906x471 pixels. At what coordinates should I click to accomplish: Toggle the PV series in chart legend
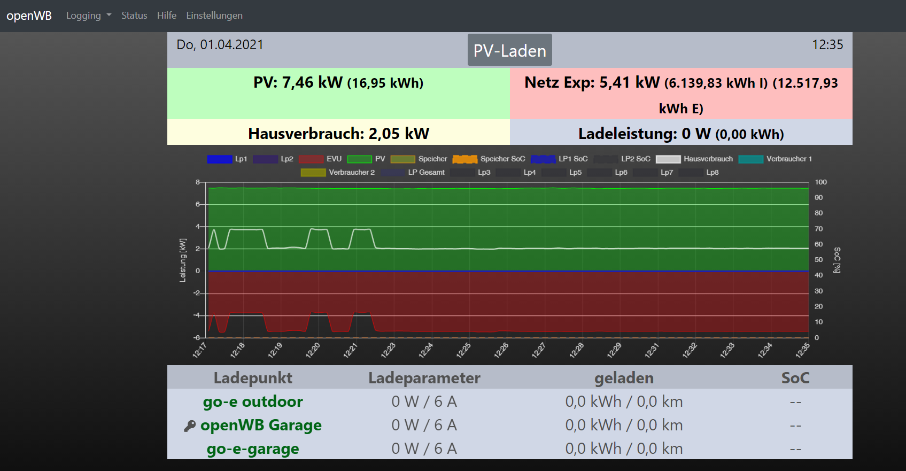point(366,159)
